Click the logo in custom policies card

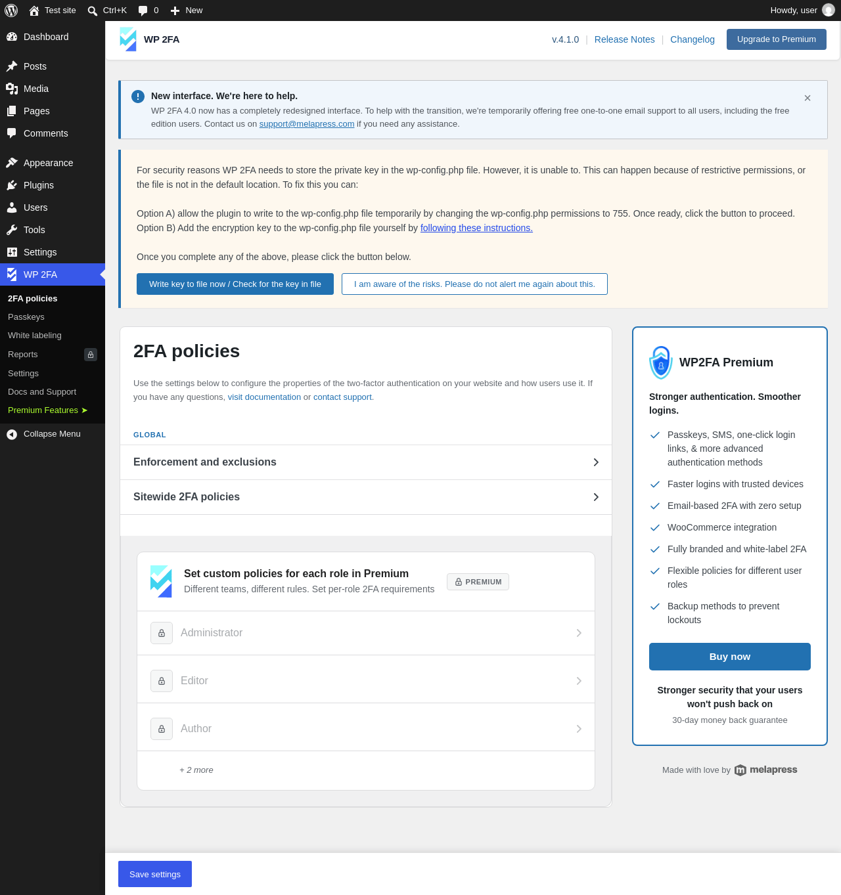click(x=161, y=581)
